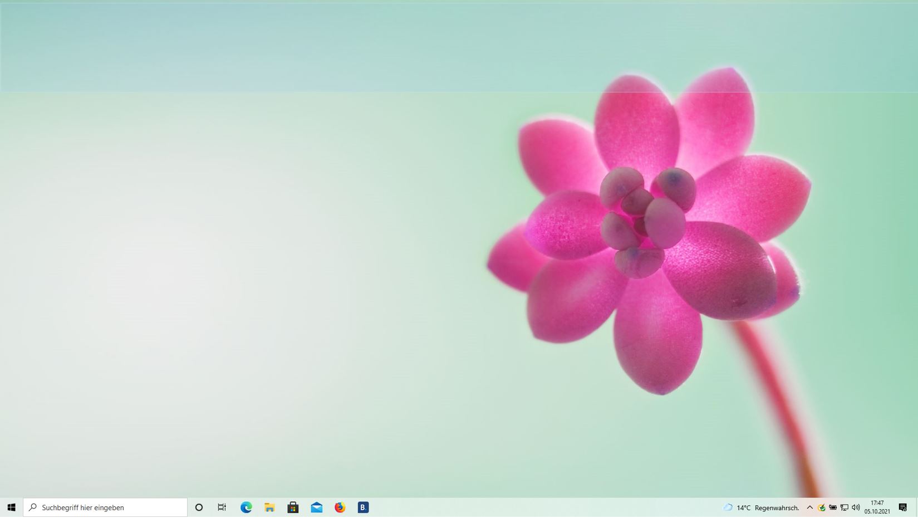
Task: Open the Windows Start menu
Action: point(11,507)
